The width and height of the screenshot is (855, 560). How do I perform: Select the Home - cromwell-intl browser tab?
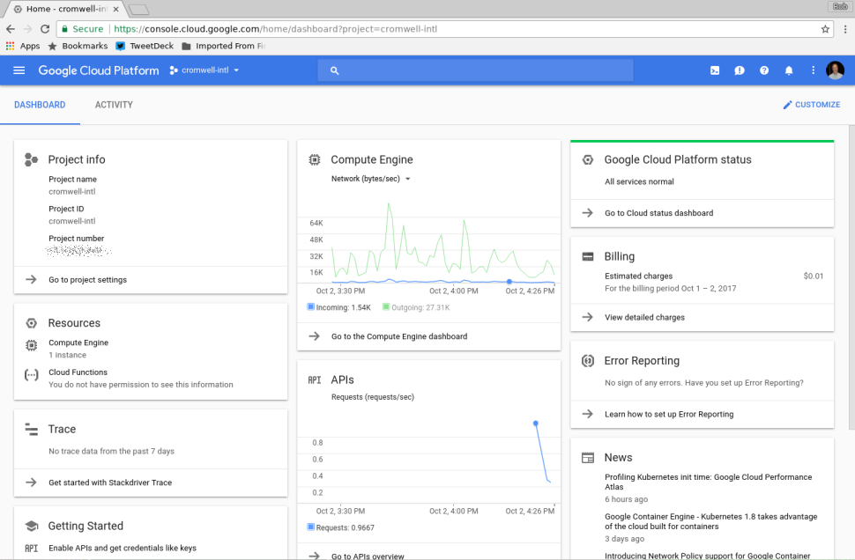coord(65,9)
